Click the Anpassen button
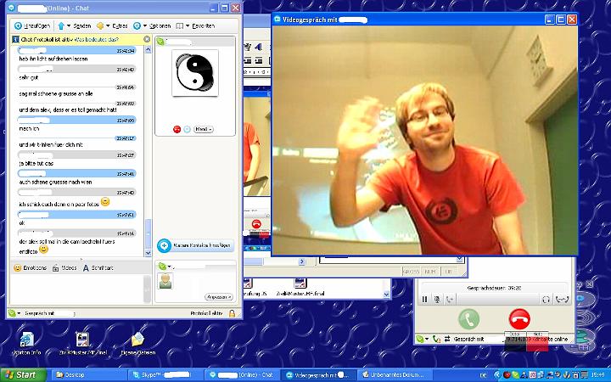Screen dimensions: 611x382 click(219, 297)
